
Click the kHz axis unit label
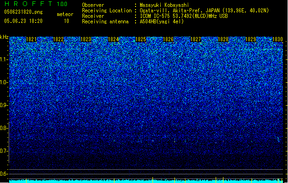tap(4, 37)
